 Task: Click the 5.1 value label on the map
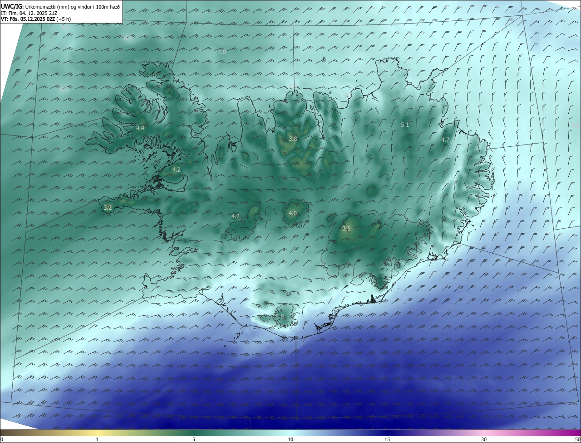coord(405,125)
